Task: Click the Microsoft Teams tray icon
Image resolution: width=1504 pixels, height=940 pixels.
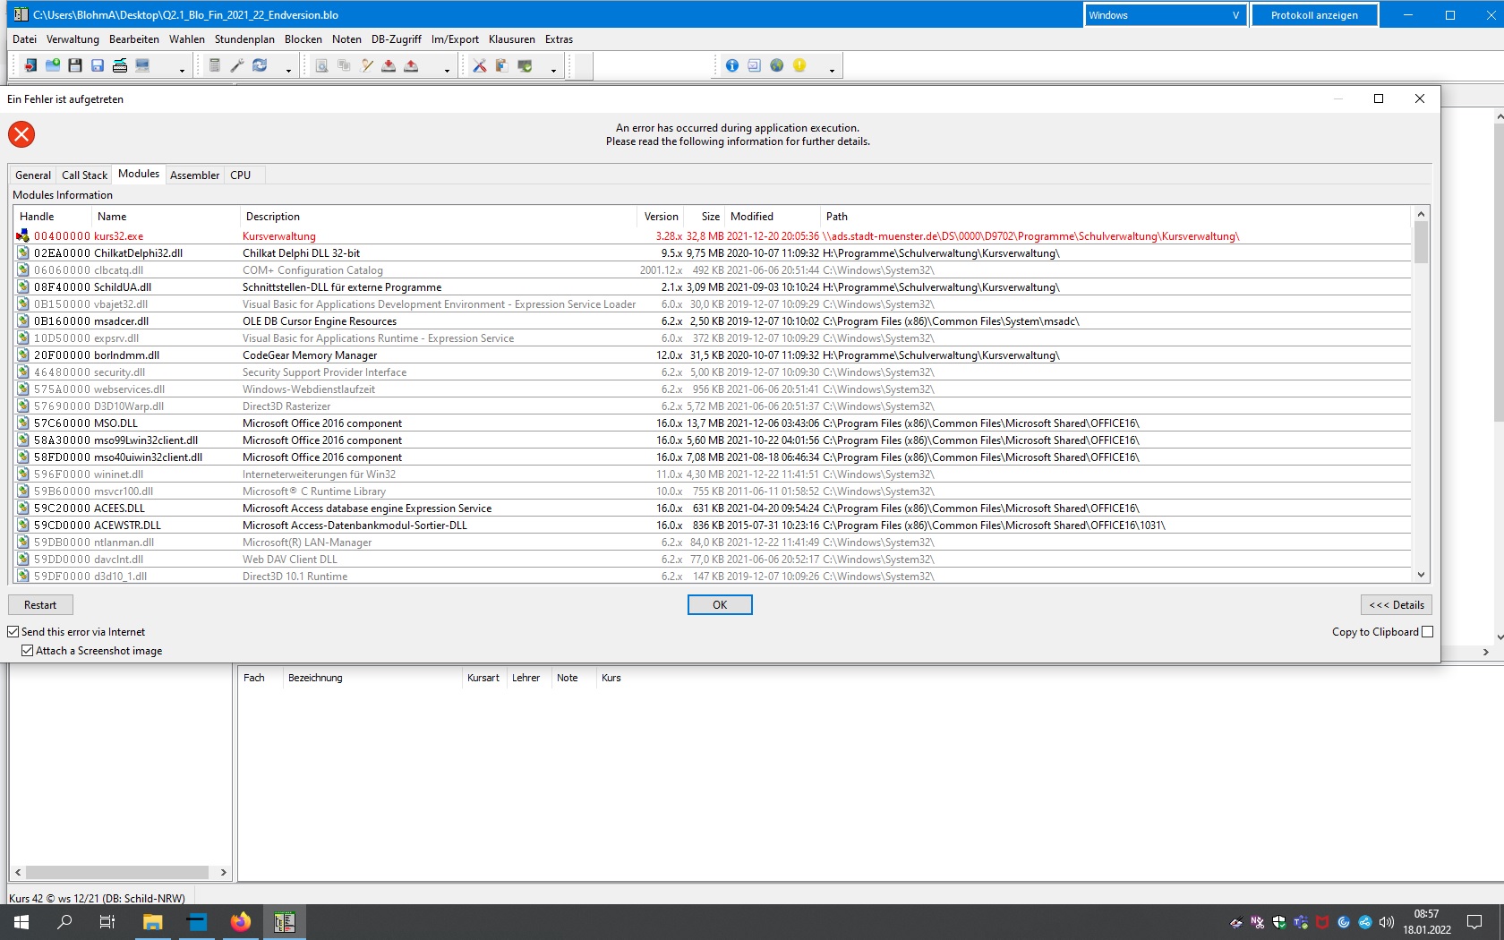Action: pos(1301,922)
